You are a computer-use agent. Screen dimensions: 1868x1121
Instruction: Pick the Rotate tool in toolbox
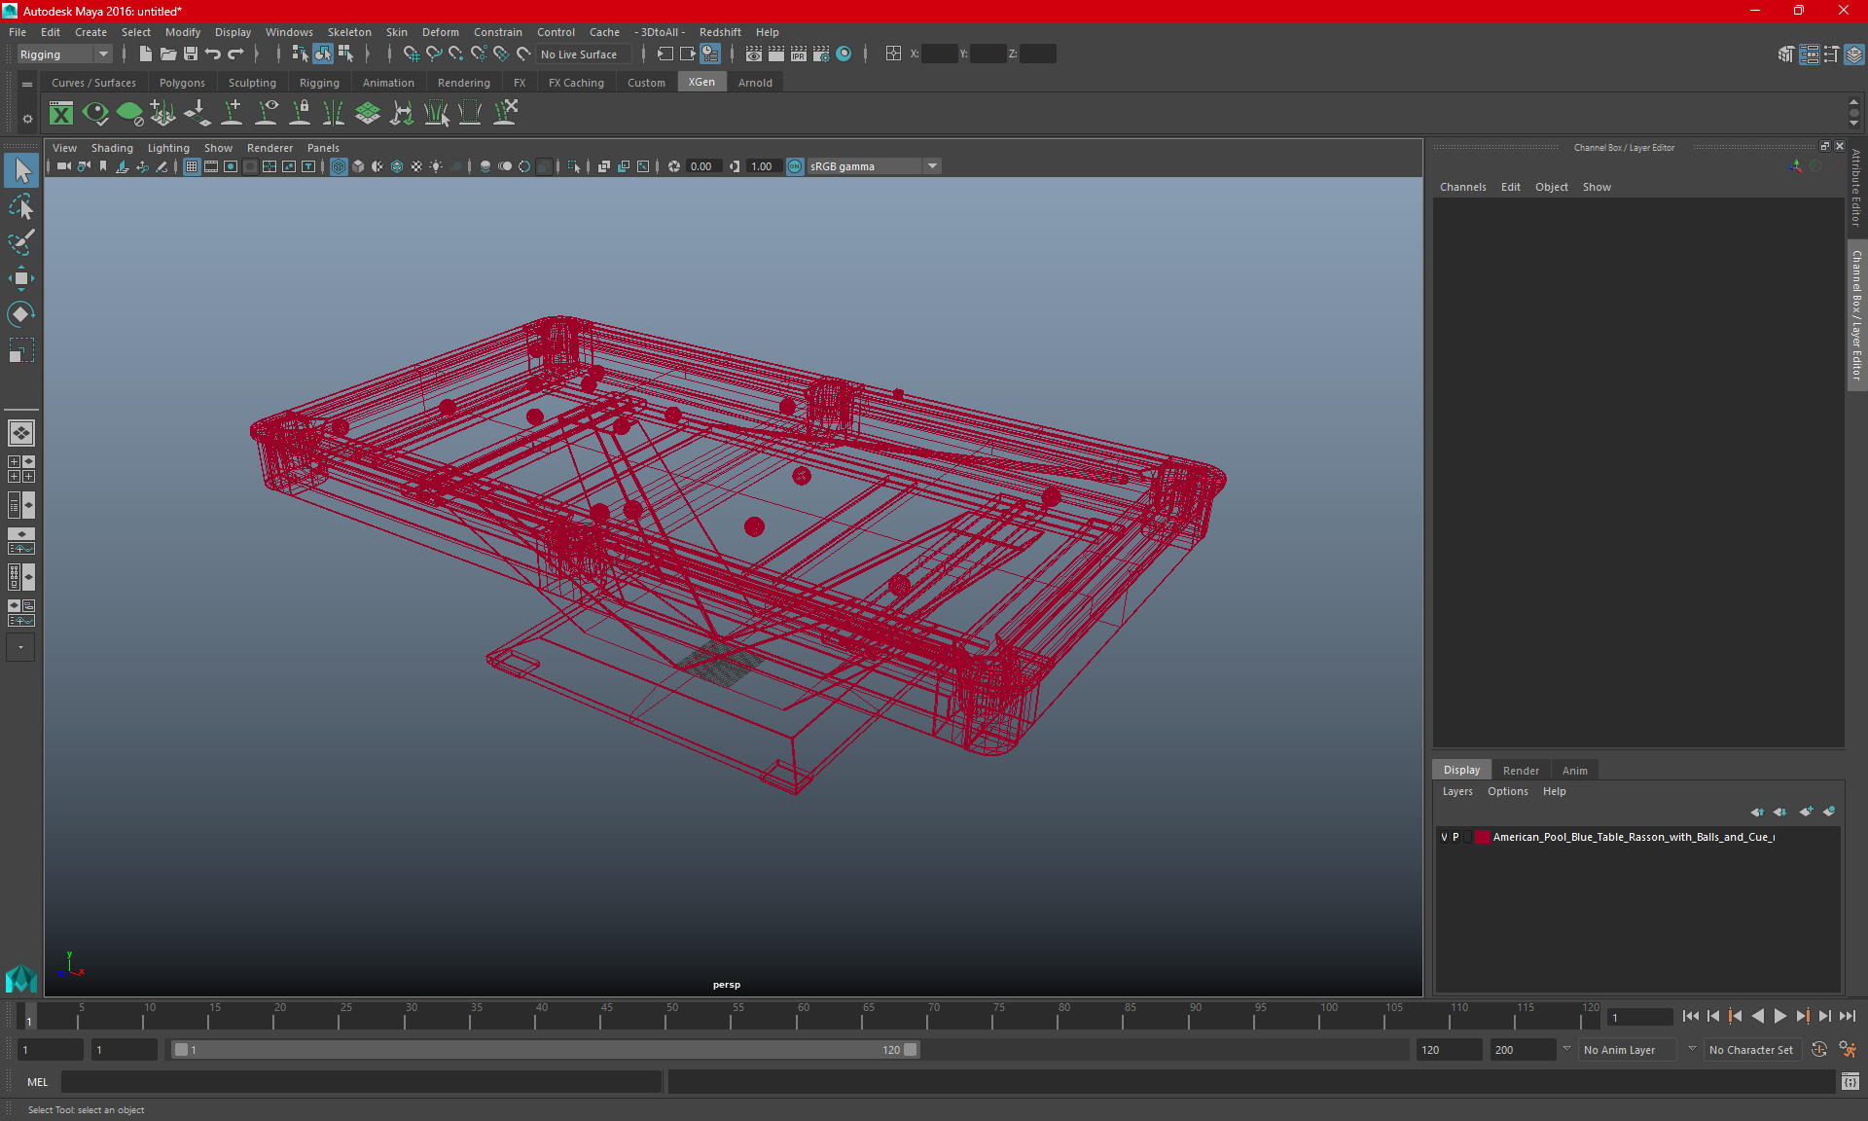pos(21,313)
